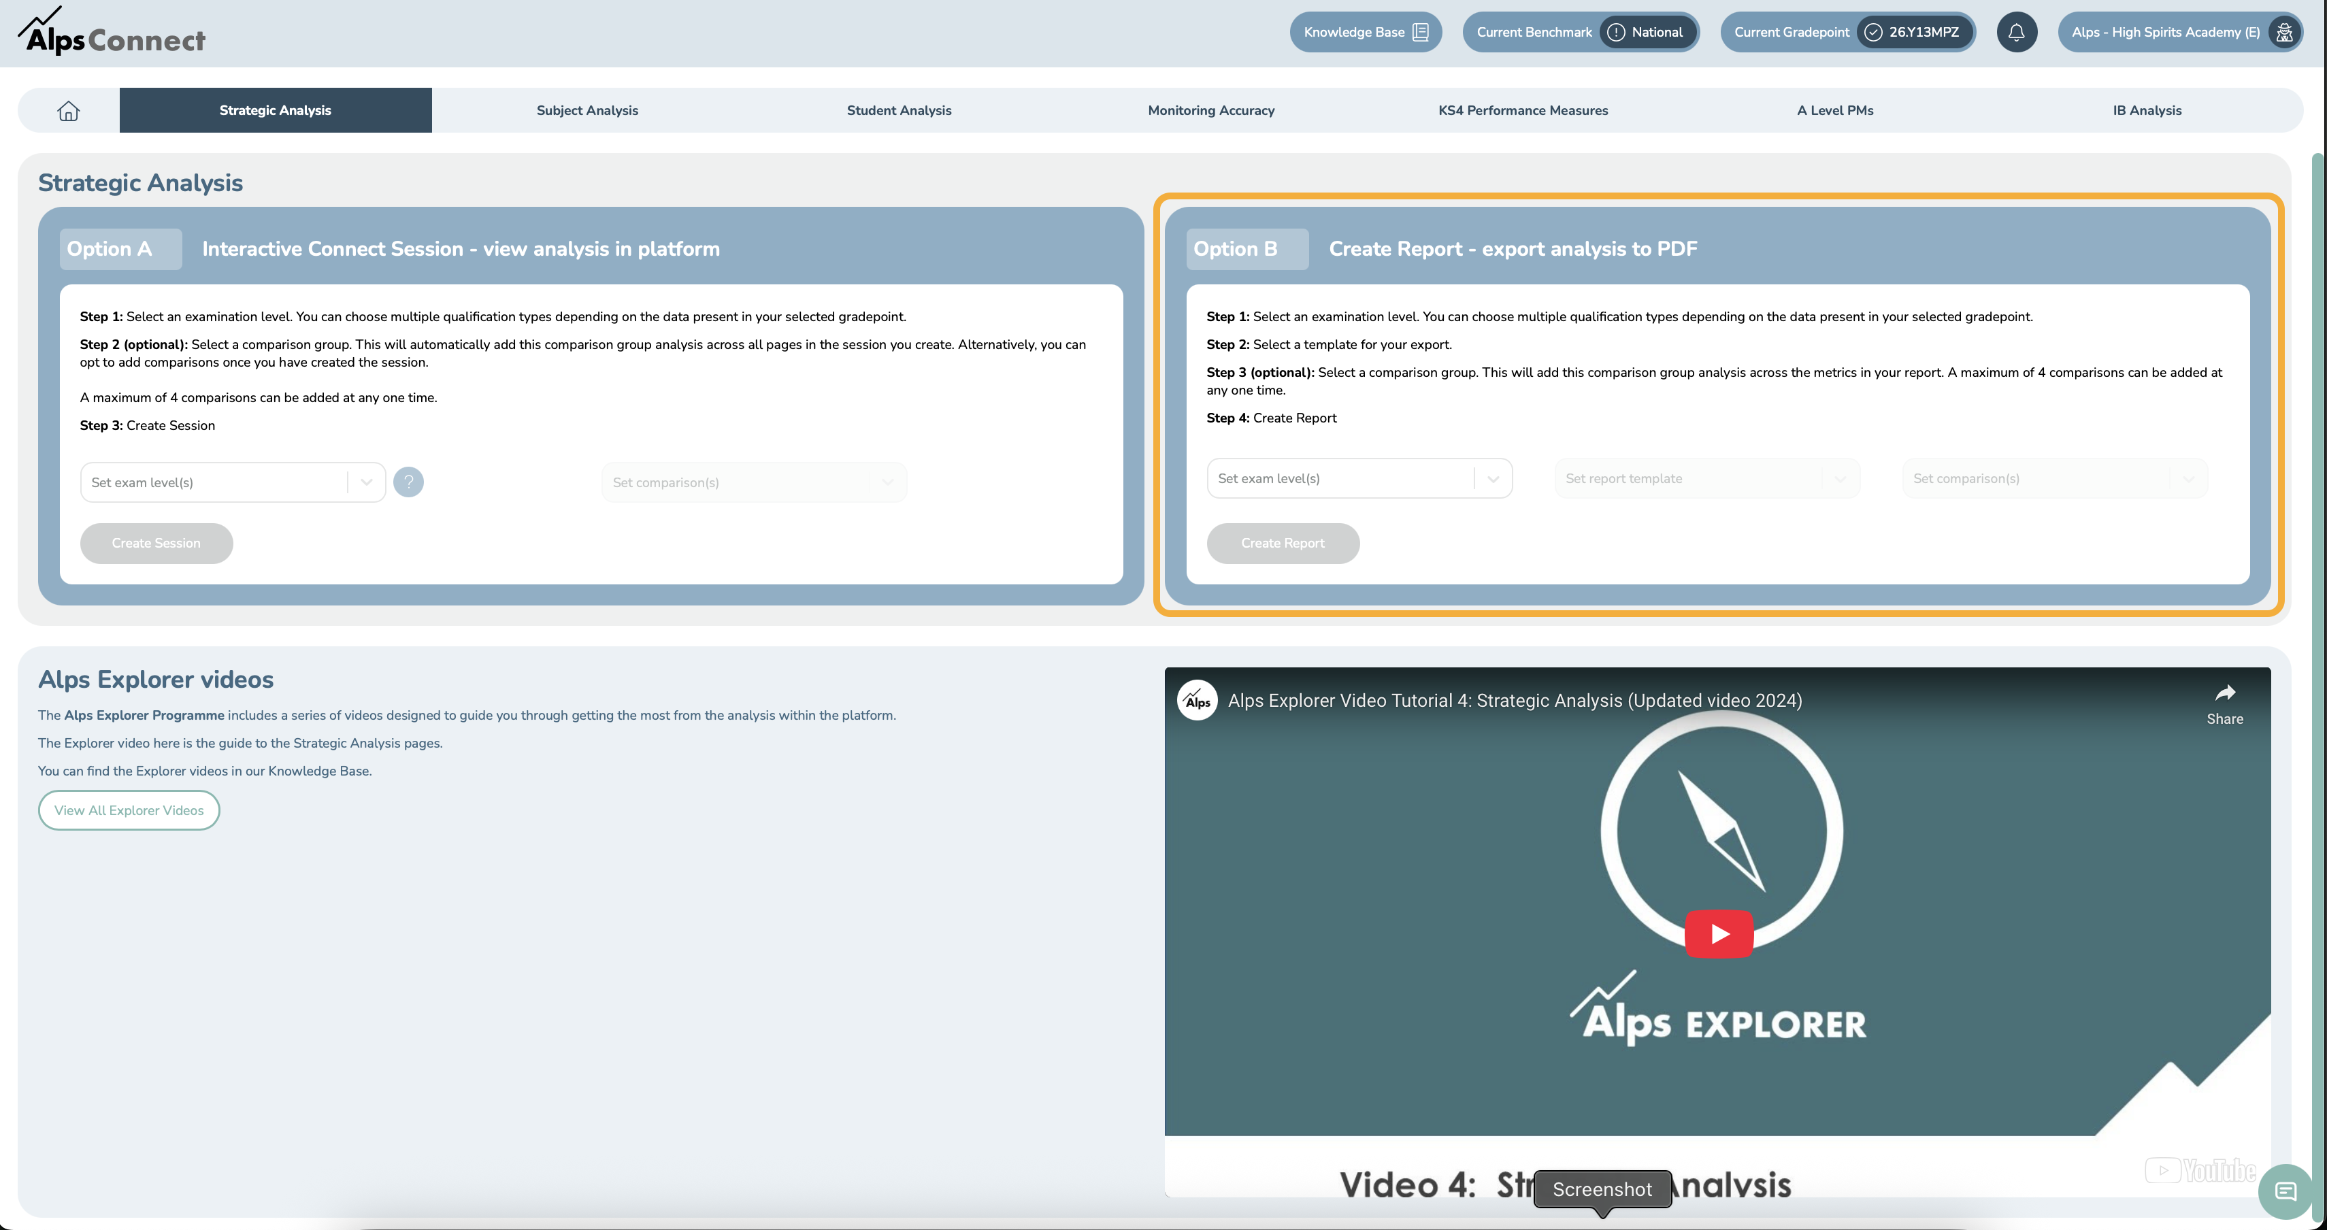Image resolution: width=2327 pixels, height=1230 pixels.
Task: Open the Knowledge Base book icon
Action: pyautogui.click(x=1420, y=33)
